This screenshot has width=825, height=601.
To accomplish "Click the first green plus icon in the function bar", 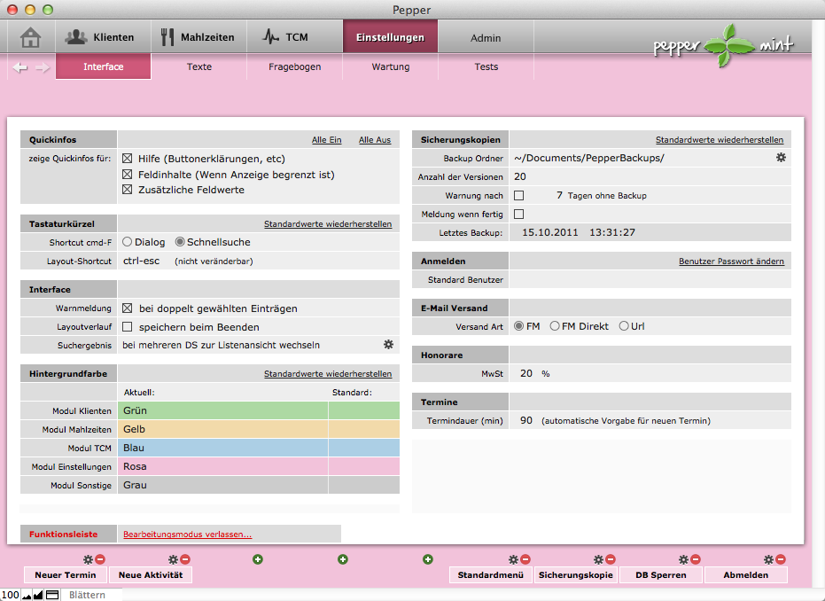I will pyautogui.click(x=258, y=559).
